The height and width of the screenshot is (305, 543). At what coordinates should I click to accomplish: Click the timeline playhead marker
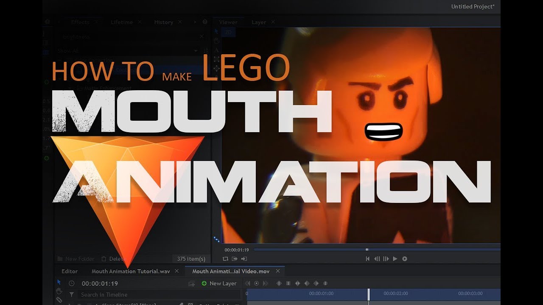(x=369, y=294)
